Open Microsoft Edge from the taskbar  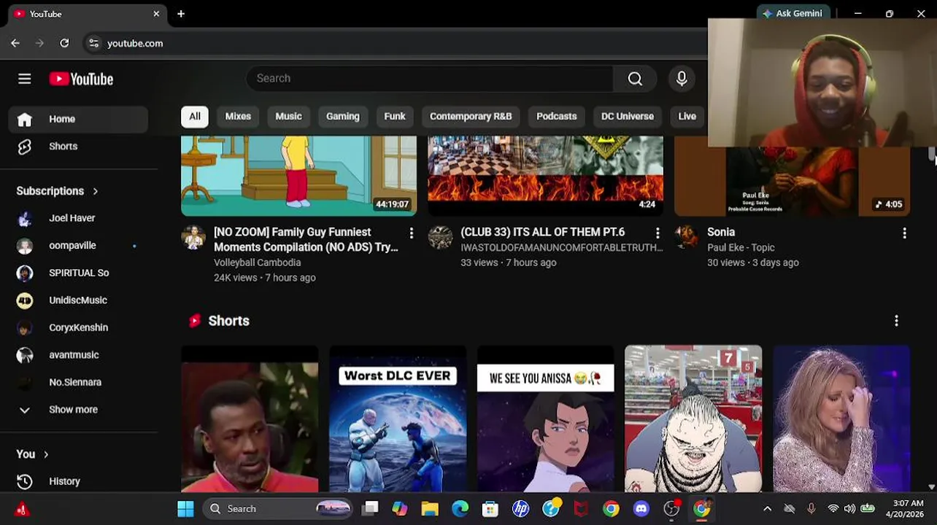point(460,509)
